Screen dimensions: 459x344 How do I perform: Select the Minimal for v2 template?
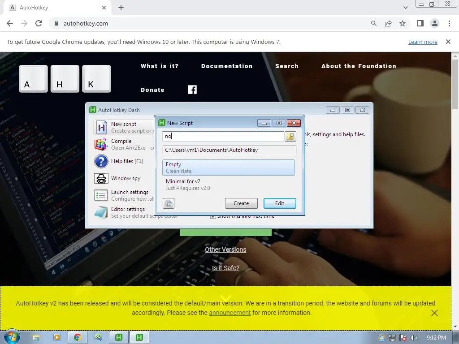(228, 185)
